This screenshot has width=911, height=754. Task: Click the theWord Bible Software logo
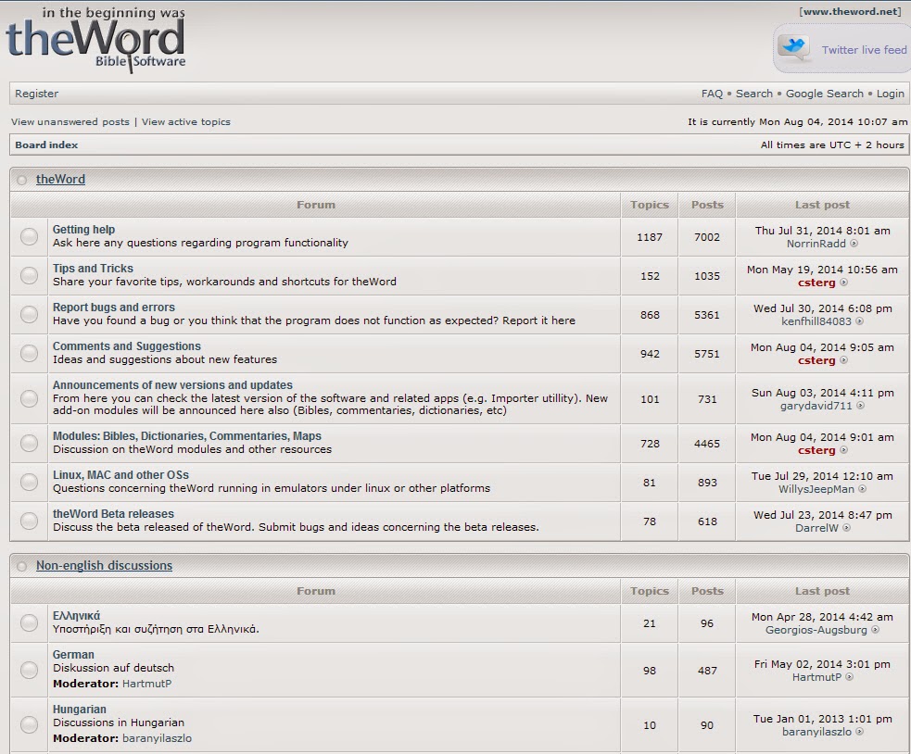[95, 40]
